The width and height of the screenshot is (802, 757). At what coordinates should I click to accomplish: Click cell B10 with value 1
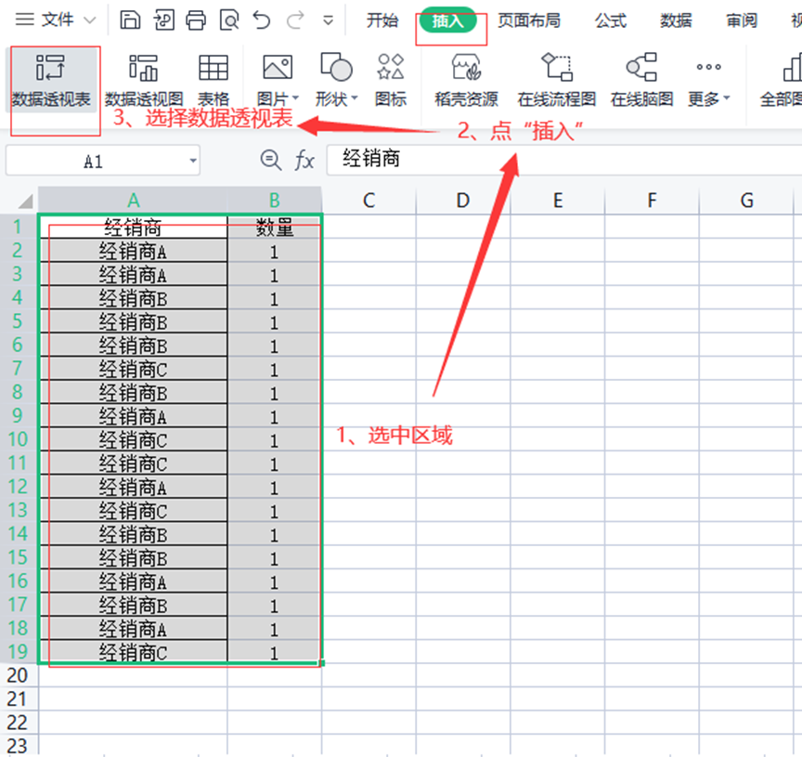[x=275, y=439]
